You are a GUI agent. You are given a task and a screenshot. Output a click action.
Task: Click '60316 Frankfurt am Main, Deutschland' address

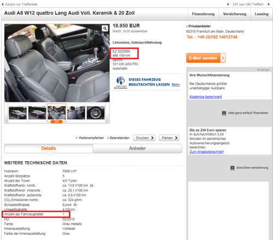215,32
